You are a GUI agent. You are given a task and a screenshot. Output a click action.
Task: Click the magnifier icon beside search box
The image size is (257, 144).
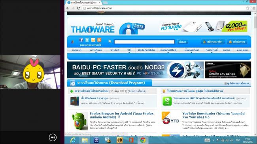(110, 41)
